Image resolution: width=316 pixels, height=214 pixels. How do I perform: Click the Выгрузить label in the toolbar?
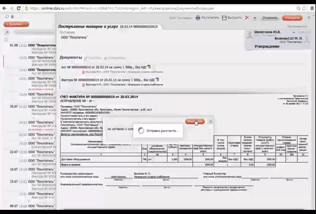pyautogui.click(x=234, y=18)
